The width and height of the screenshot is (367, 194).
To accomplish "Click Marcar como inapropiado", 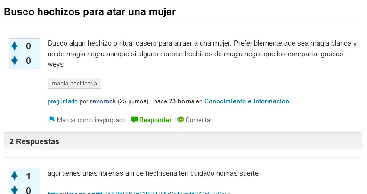I will coord(91,120).
